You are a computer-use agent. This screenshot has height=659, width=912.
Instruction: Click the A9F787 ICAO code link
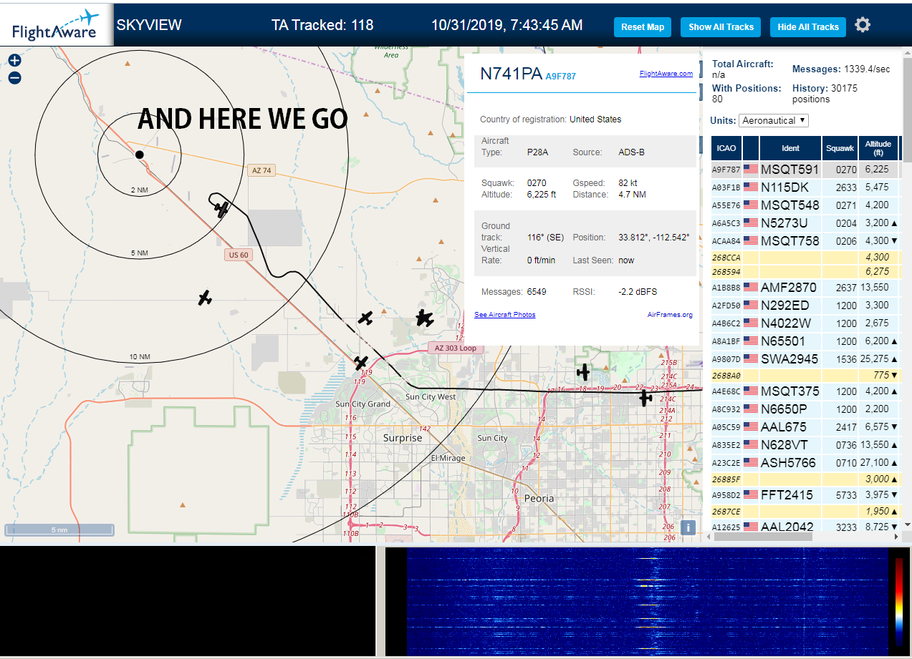click(x=561, y=76)
